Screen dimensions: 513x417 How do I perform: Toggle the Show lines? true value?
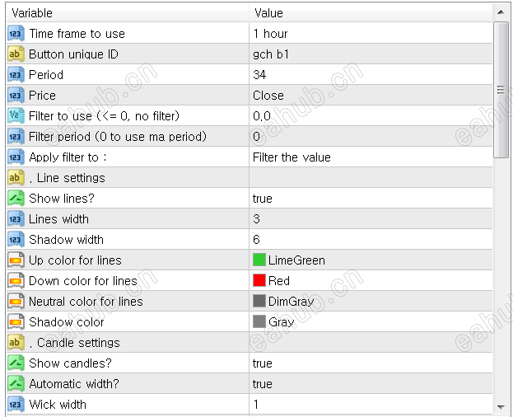pyautogui.click(x=263, y=199)
